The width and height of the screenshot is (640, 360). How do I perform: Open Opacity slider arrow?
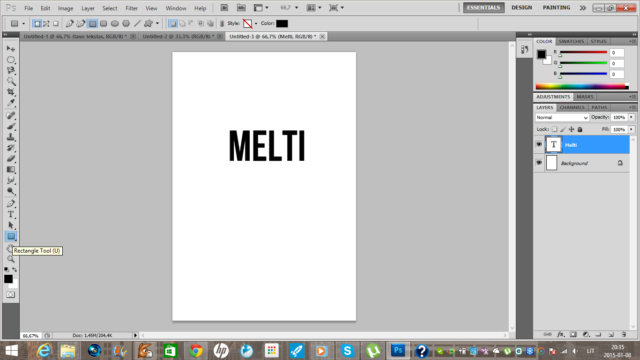tap(632, 117)
